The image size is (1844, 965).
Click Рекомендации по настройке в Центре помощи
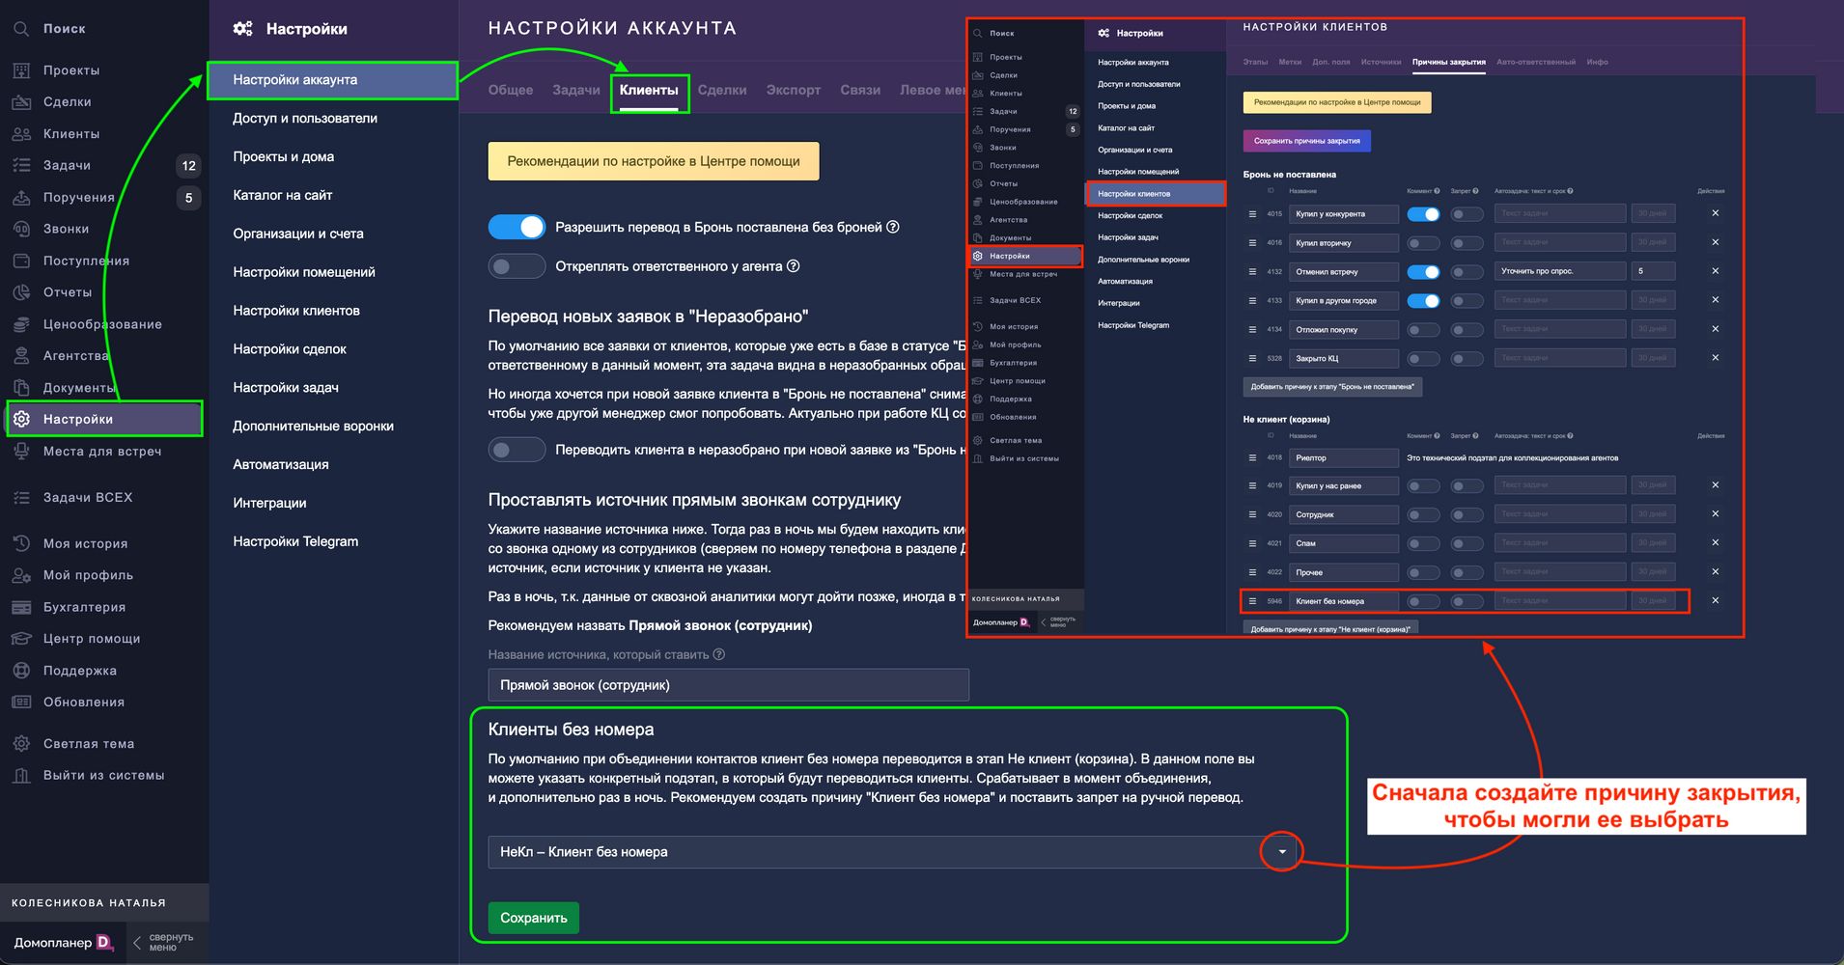(654, 161)
